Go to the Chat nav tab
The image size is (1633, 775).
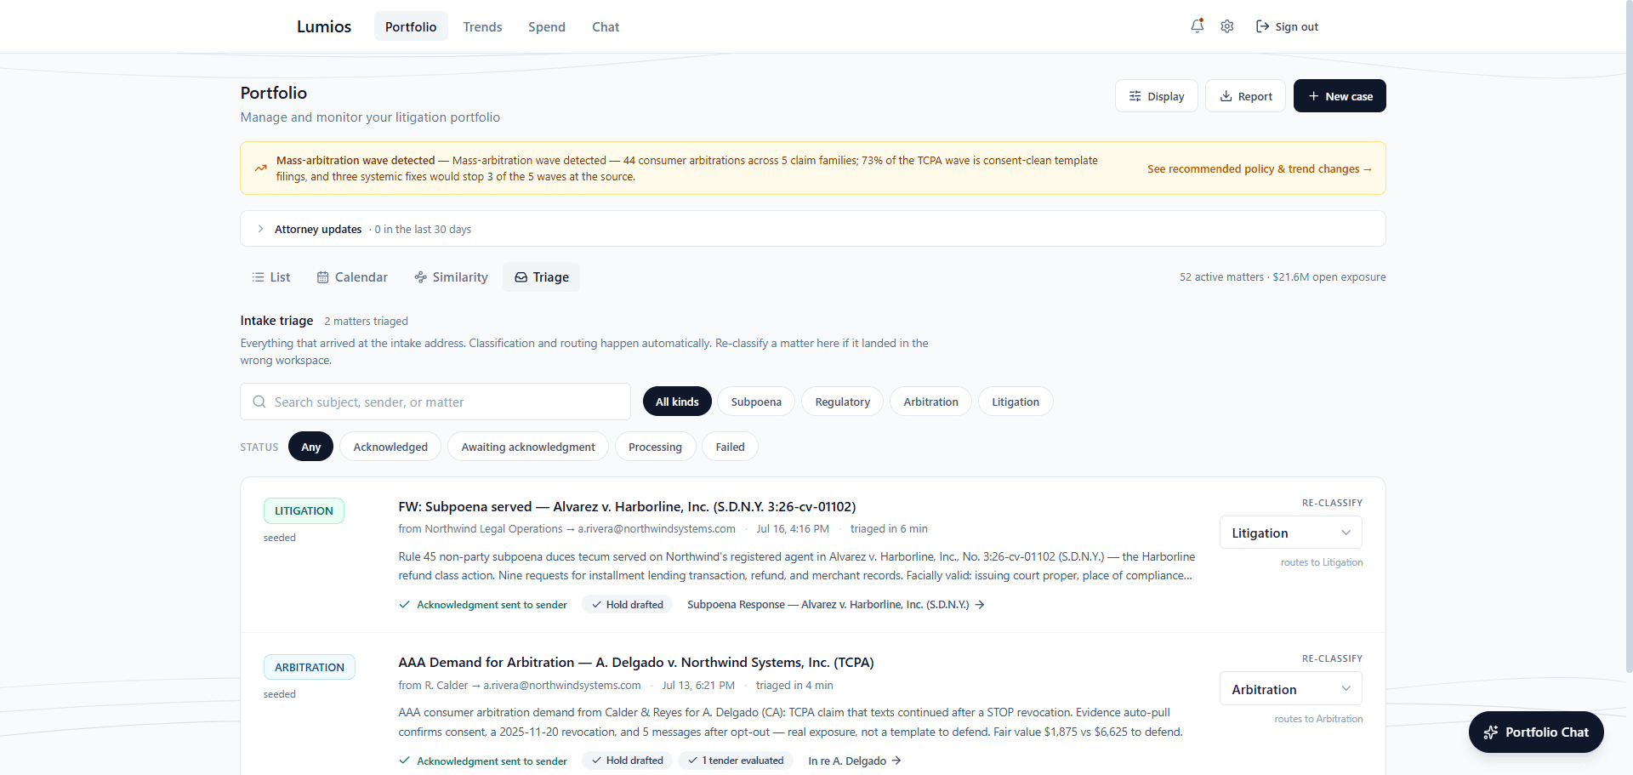tap(606, 26)
